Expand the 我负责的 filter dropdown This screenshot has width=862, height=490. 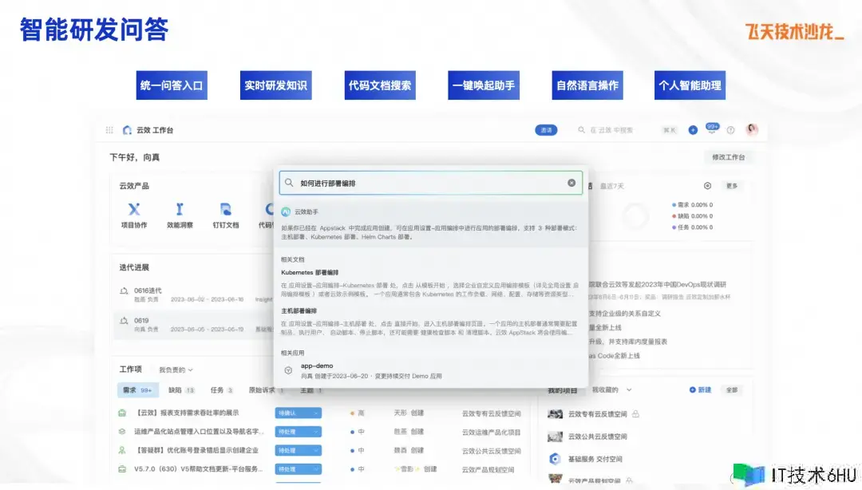pyautogui.click(x=176, y=370)
